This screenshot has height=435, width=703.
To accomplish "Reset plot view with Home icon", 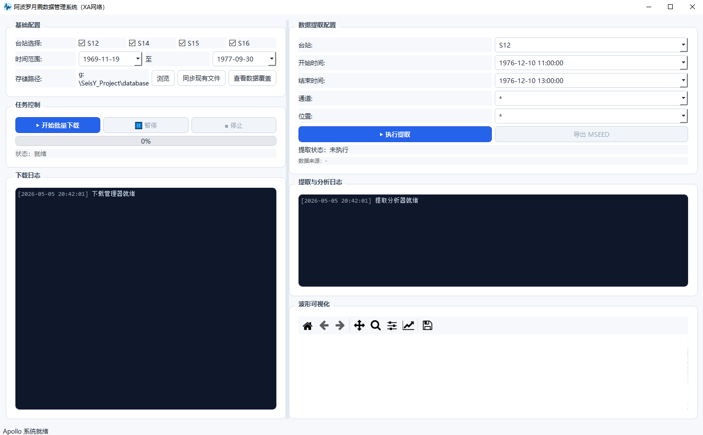I will [308, 326].
